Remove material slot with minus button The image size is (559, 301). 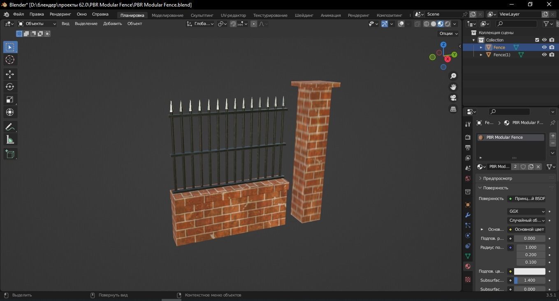click(x=553, y=143)
